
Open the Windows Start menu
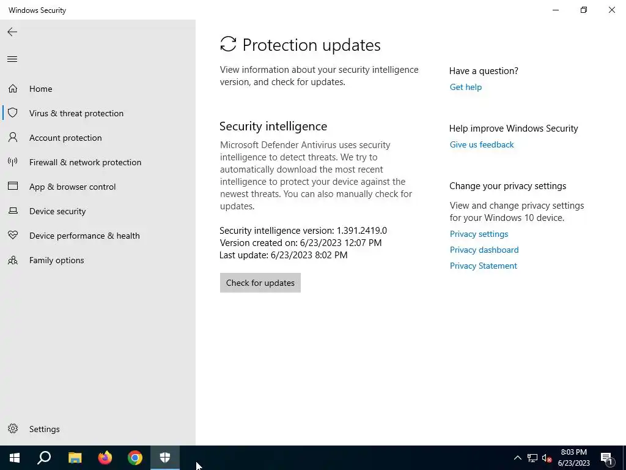15,458
